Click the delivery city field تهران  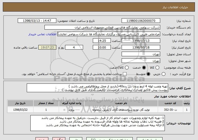141,61
